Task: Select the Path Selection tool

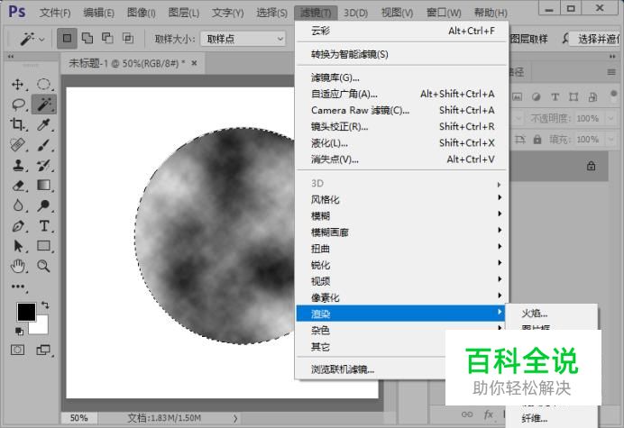Action: click(x=17, y=246)
